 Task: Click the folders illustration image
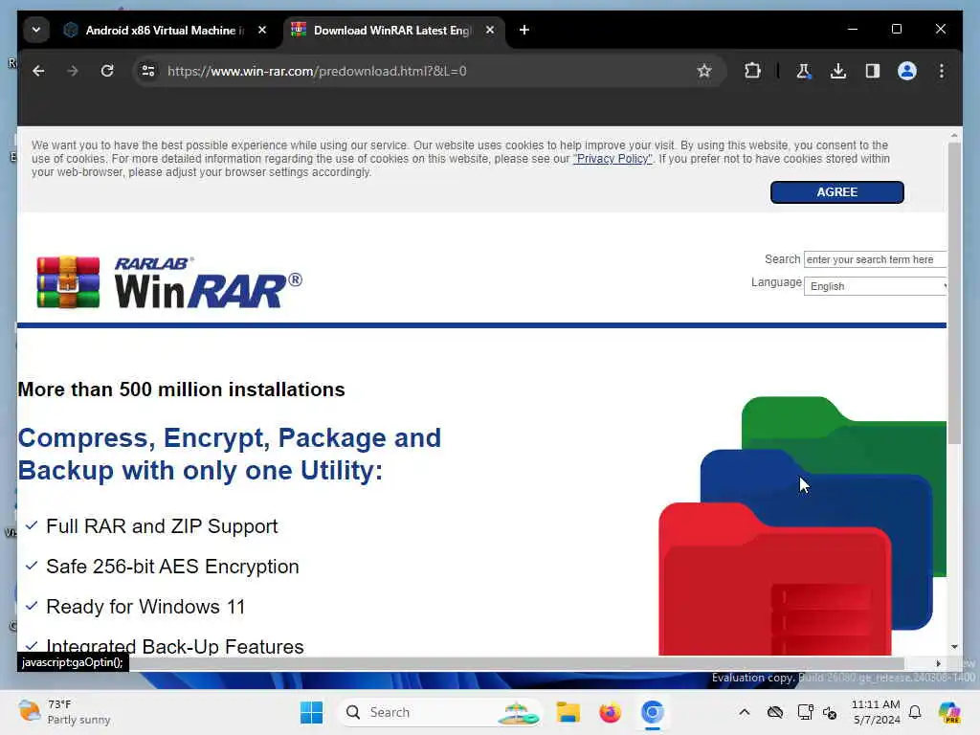coord(803,525)
